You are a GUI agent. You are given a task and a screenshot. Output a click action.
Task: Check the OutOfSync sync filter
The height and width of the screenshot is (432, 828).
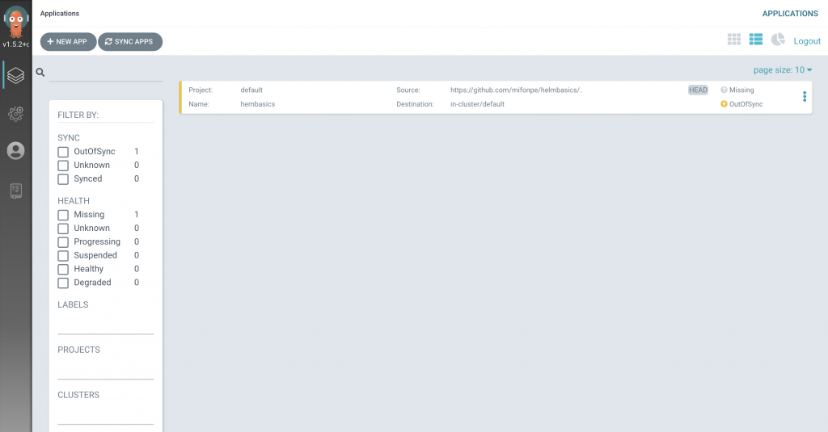point(63,152)
